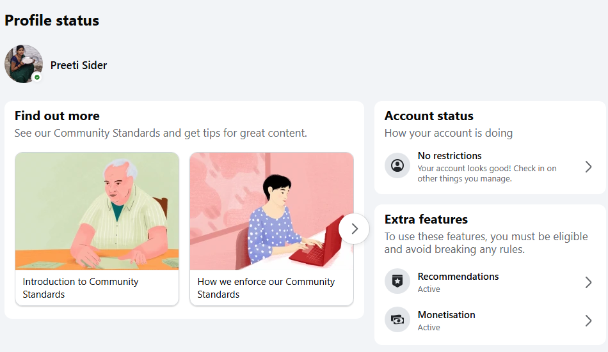Open How we enforce our Community Standards
This screenshot has width=608, height=352.
tap(266, 287)
